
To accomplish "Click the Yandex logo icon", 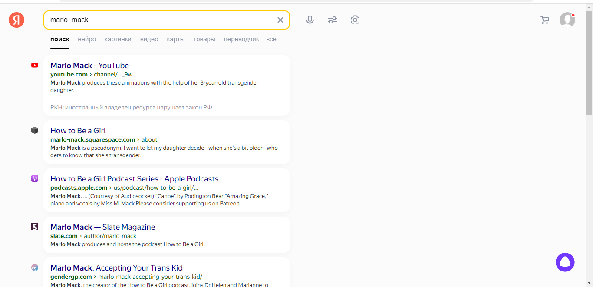I will click(x=16, y=20).
